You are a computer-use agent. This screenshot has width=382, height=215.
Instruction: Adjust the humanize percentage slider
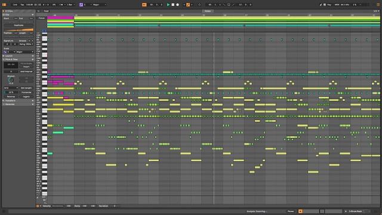pyautogui.click(x=11, y=93)
